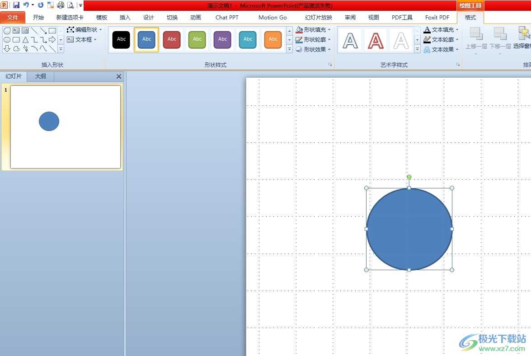Select the down block arrow shape
The height and width of the screenshot is (356, 531).
click(x=7, y=49)
